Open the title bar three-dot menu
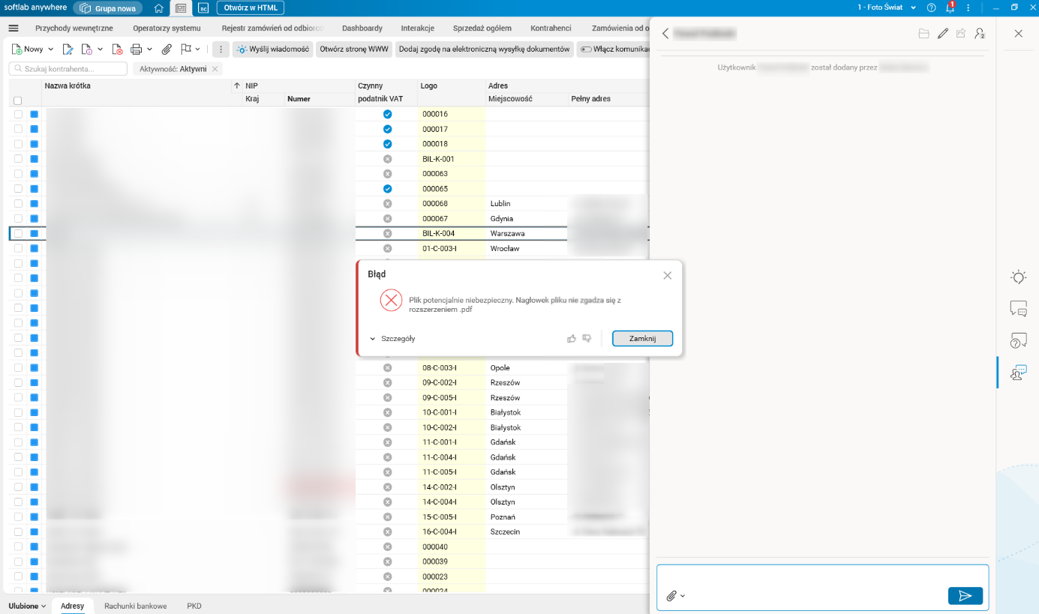 point(968,7)
